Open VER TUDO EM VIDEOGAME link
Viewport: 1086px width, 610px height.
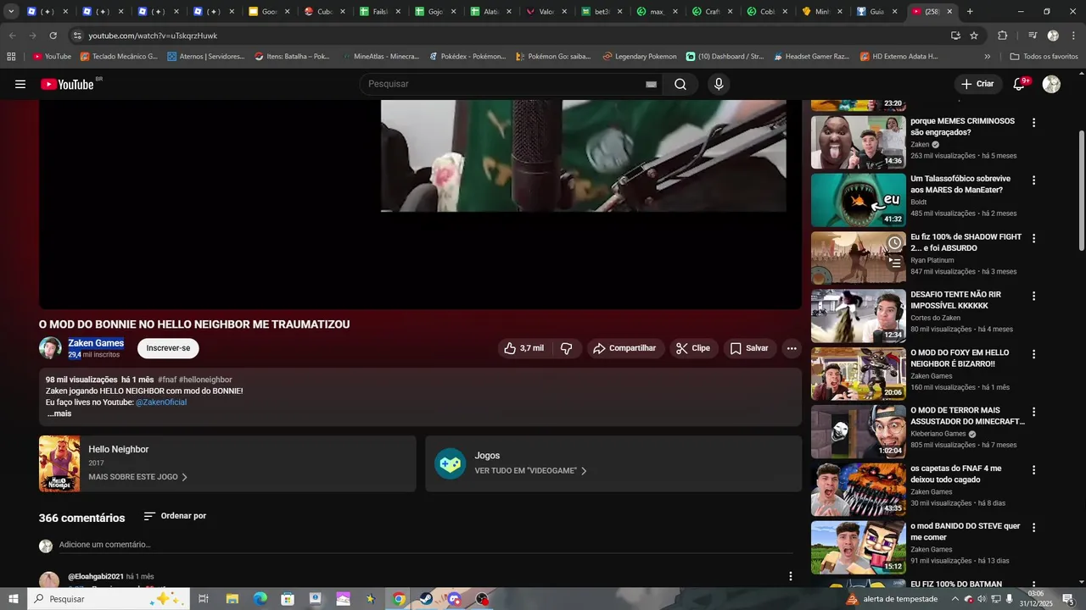(530, 471)
